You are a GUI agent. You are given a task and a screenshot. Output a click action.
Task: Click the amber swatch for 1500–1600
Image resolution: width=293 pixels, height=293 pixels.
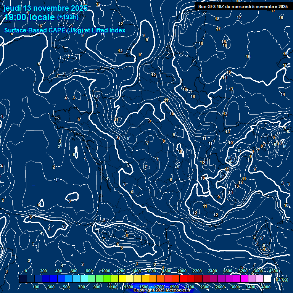coord(145,279)
